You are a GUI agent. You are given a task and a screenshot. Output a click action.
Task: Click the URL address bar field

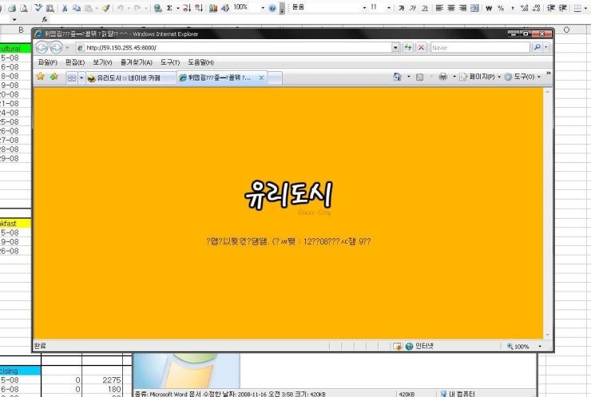(232, 48)
